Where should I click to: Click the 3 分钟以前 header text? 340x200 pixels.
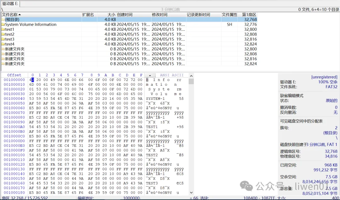pos(170,9)
